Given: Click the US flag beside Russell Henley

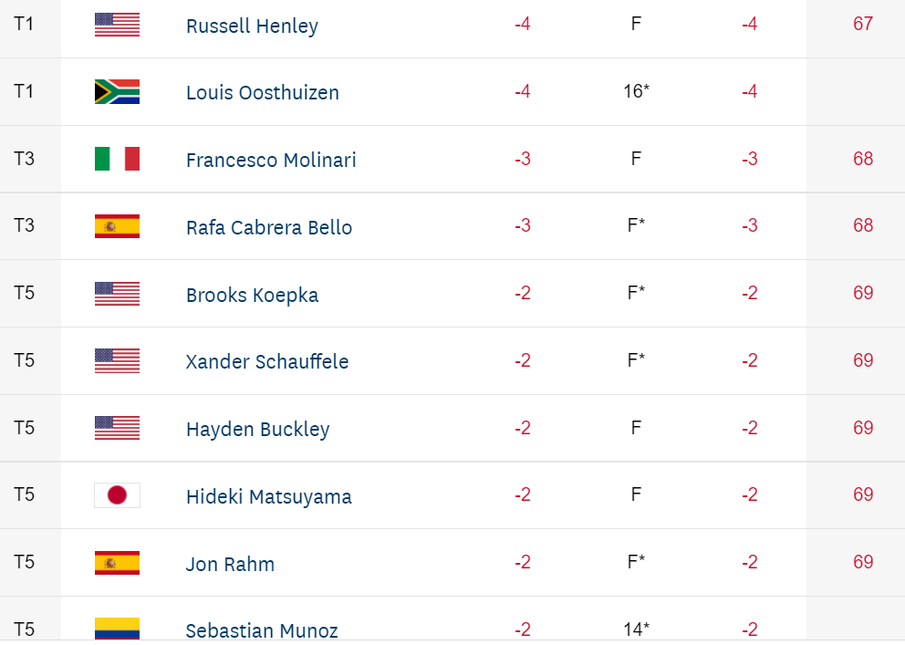Looking at the screenshot, I should point(117,25).
